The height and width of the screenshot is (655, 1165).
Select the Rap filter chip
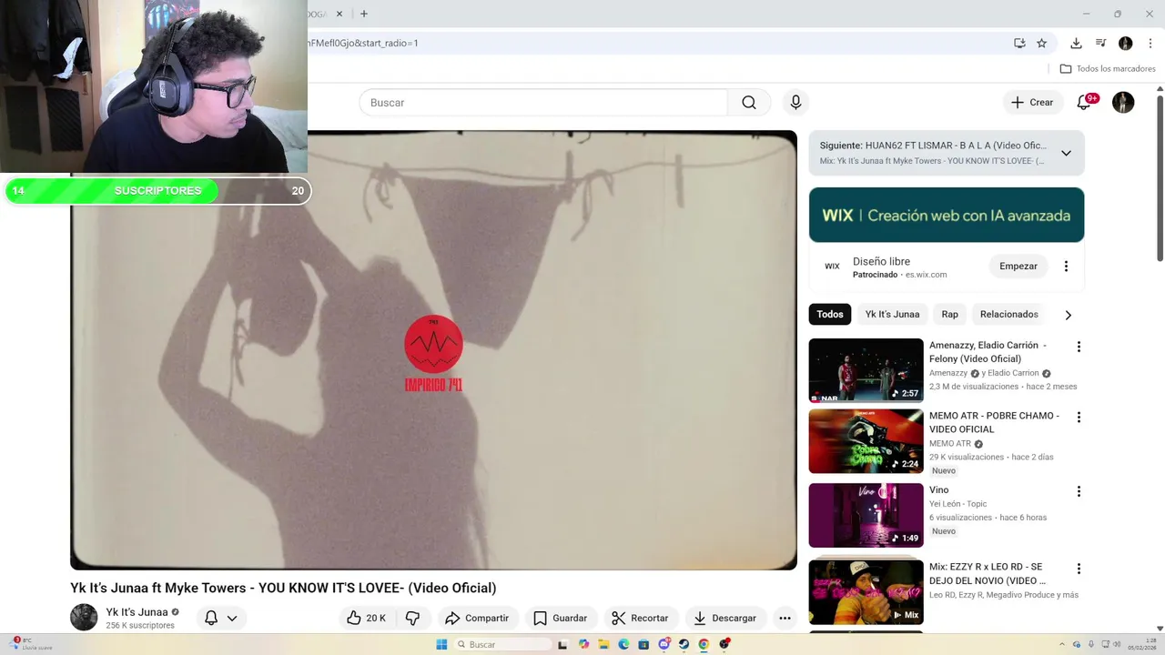[x=949, y=314]
